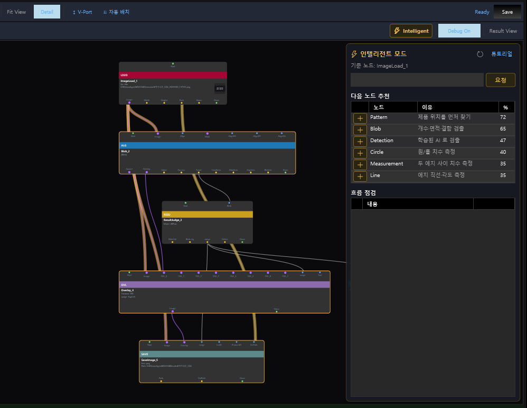Viewport: 527px width, 408px height.
Task: Click the refresh icon beside 튜토리얼
Action: coord(480,54)
